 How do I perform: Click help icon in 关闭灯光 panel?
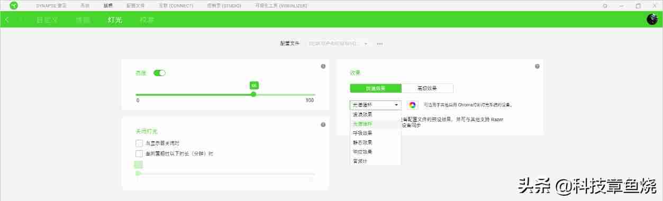[x=323, y=125]
